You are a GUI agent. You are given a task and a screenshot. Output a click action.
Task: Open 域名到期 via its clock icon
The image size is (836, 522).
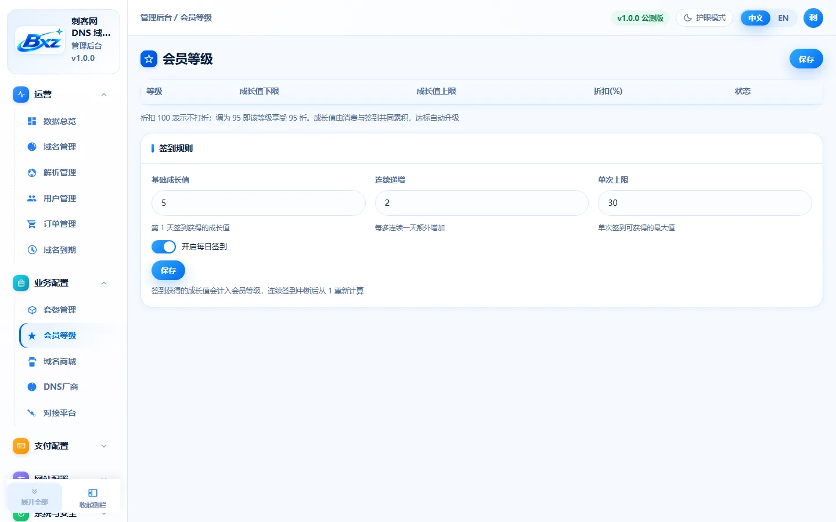coord(32,250)
